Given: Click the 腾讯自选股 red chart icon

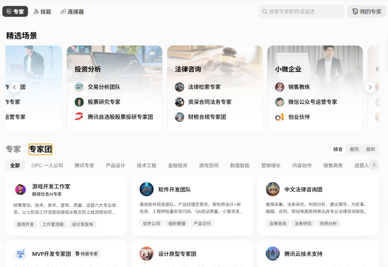Looking at the screenshot, I should click(x=79, y=117).
